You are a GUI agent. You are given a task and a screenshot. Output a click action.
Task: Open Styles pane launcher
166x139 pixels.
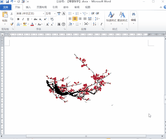127,29
